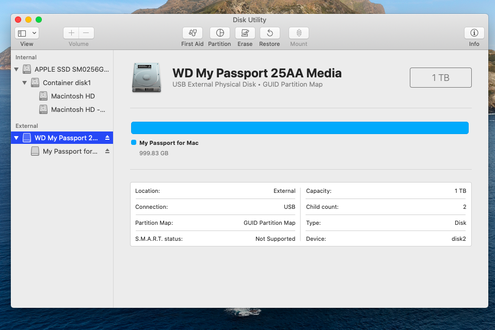Screen dimensions: 495x330
Task: Open the Info panel button
Action: pyautogui.click(x=474, y=33)
